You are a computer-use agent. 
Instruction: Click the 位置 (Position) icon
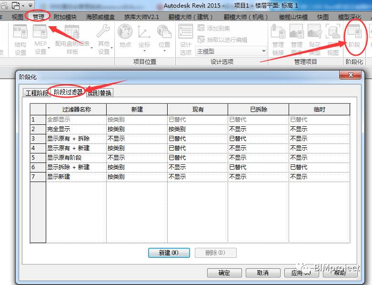coord(164,31)
